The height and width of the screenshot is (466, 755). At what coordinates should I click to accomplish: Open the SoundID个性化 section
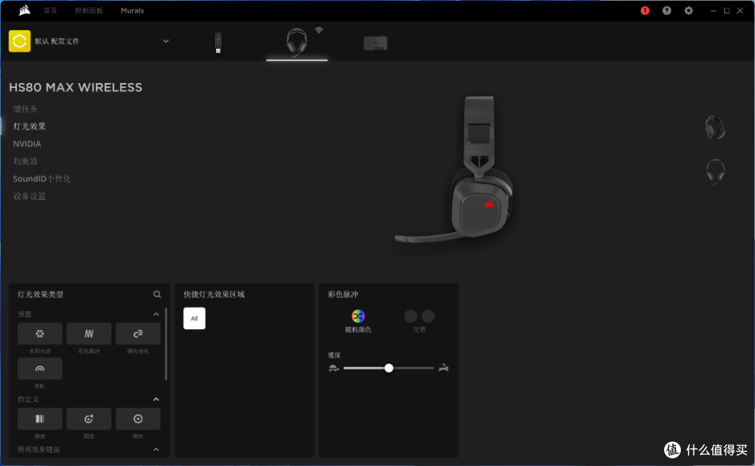click(x=42, y=179)
